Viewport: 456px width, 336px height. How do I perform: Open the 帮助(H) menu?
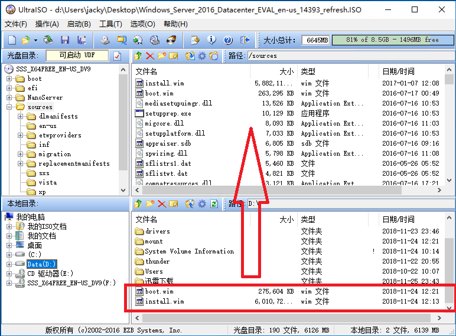pyautogui.click(x=175, y=24)
